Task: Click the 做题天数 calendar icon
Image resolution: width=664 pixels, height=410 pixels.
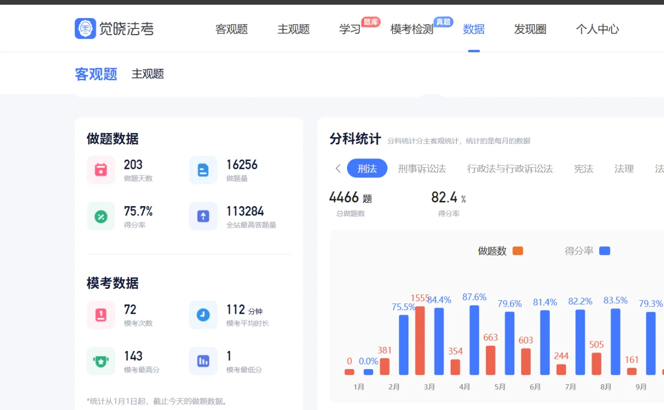Action: click(x=101, y=170)
